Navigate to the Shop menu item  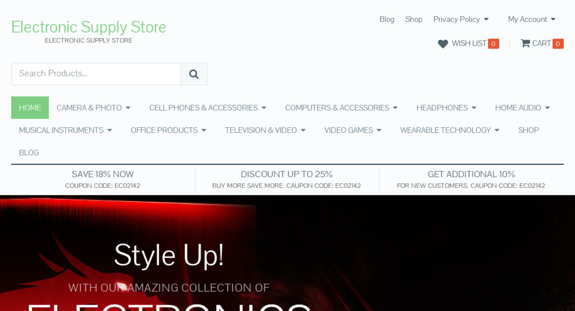pos(529,130)
